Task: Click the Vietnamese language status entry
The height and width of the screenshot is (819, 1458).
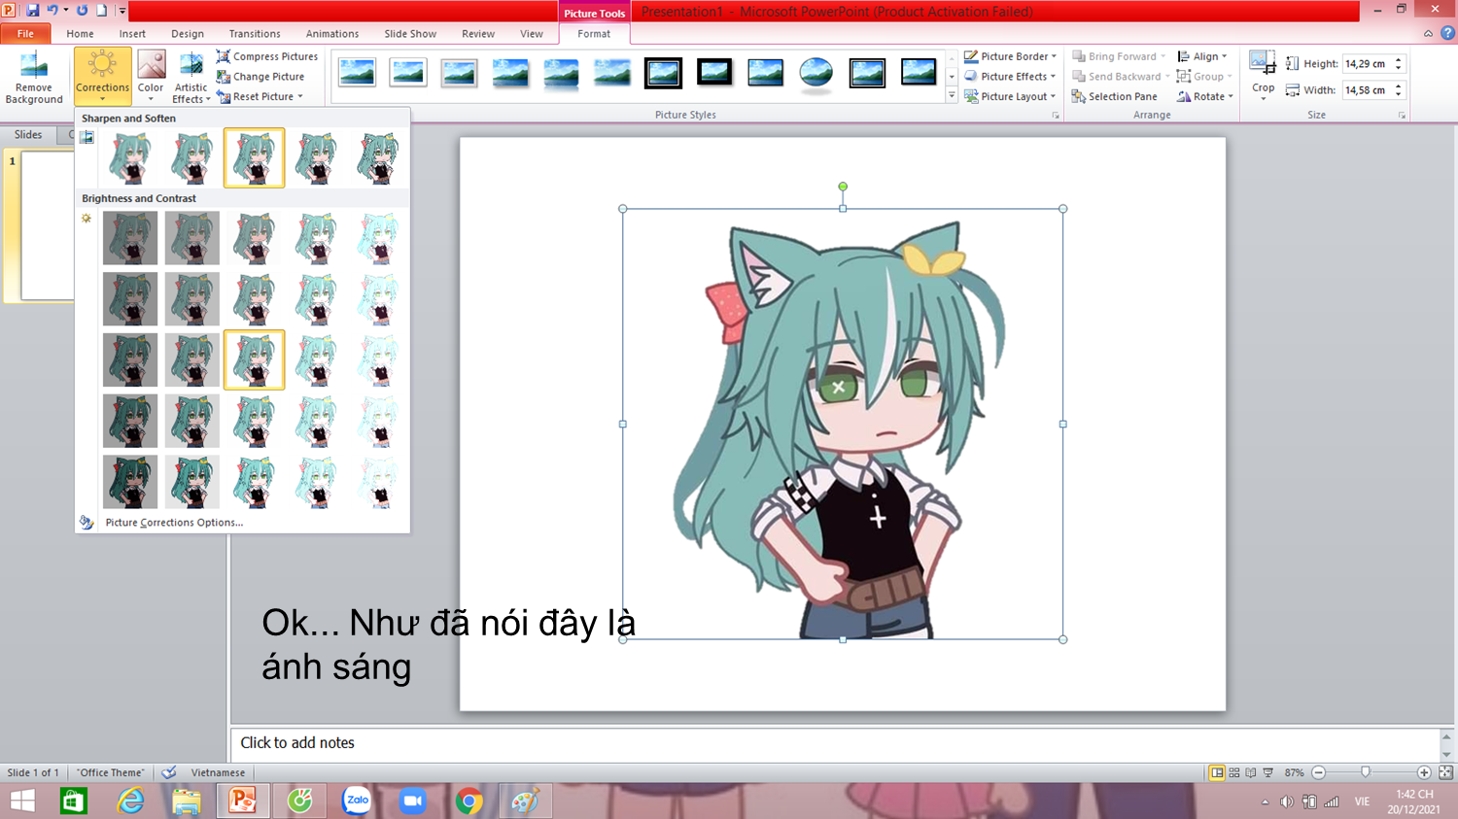Action: point(218,773)
